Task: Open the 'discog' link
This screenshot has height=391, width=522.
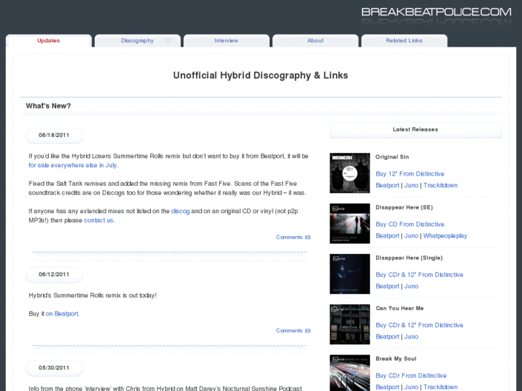Action: pos(180,211)
